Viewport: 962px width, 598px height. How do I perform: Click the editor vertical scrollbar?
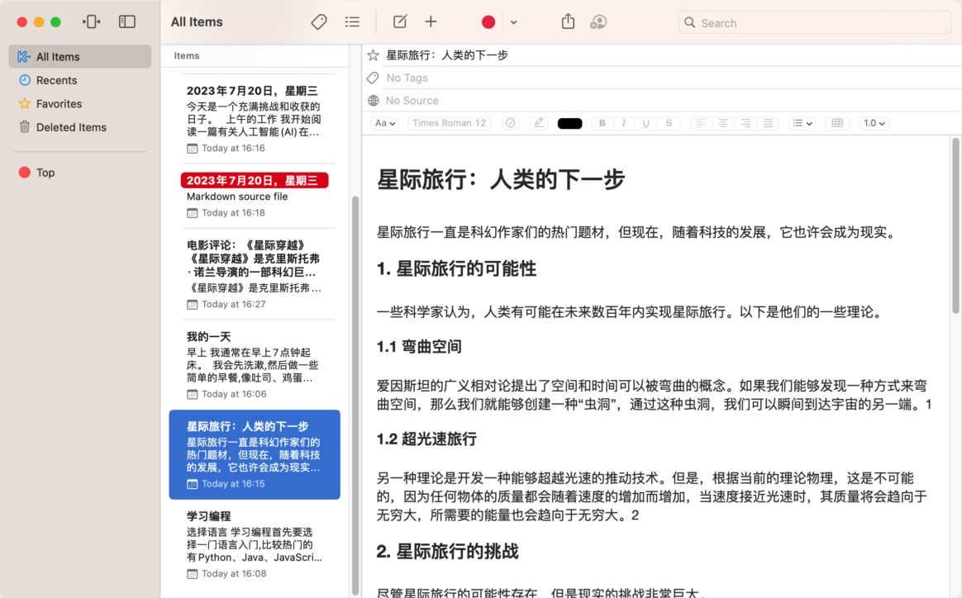pyautogui.click(x=956, y=225)
